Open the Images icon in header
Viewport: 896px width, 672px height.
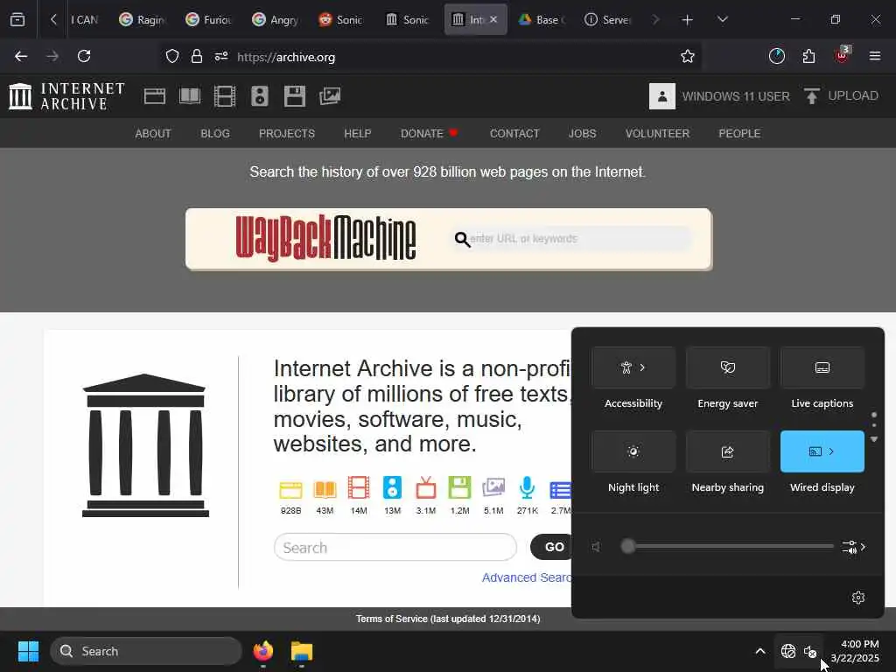pyautogui.click(x=330, y=96)
